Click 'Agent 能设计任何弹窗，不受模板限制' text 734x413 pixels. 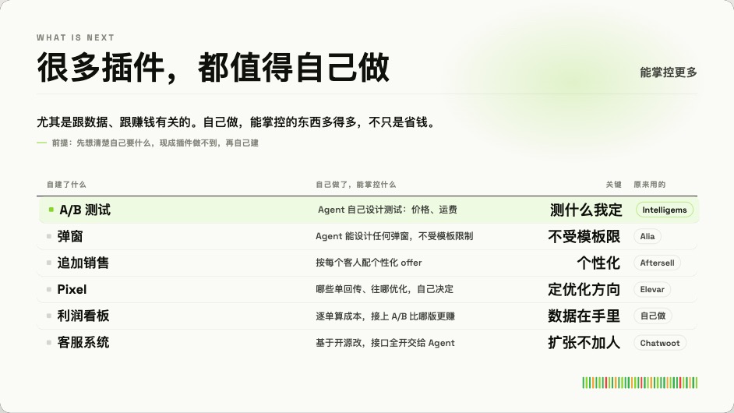point(394,236)
